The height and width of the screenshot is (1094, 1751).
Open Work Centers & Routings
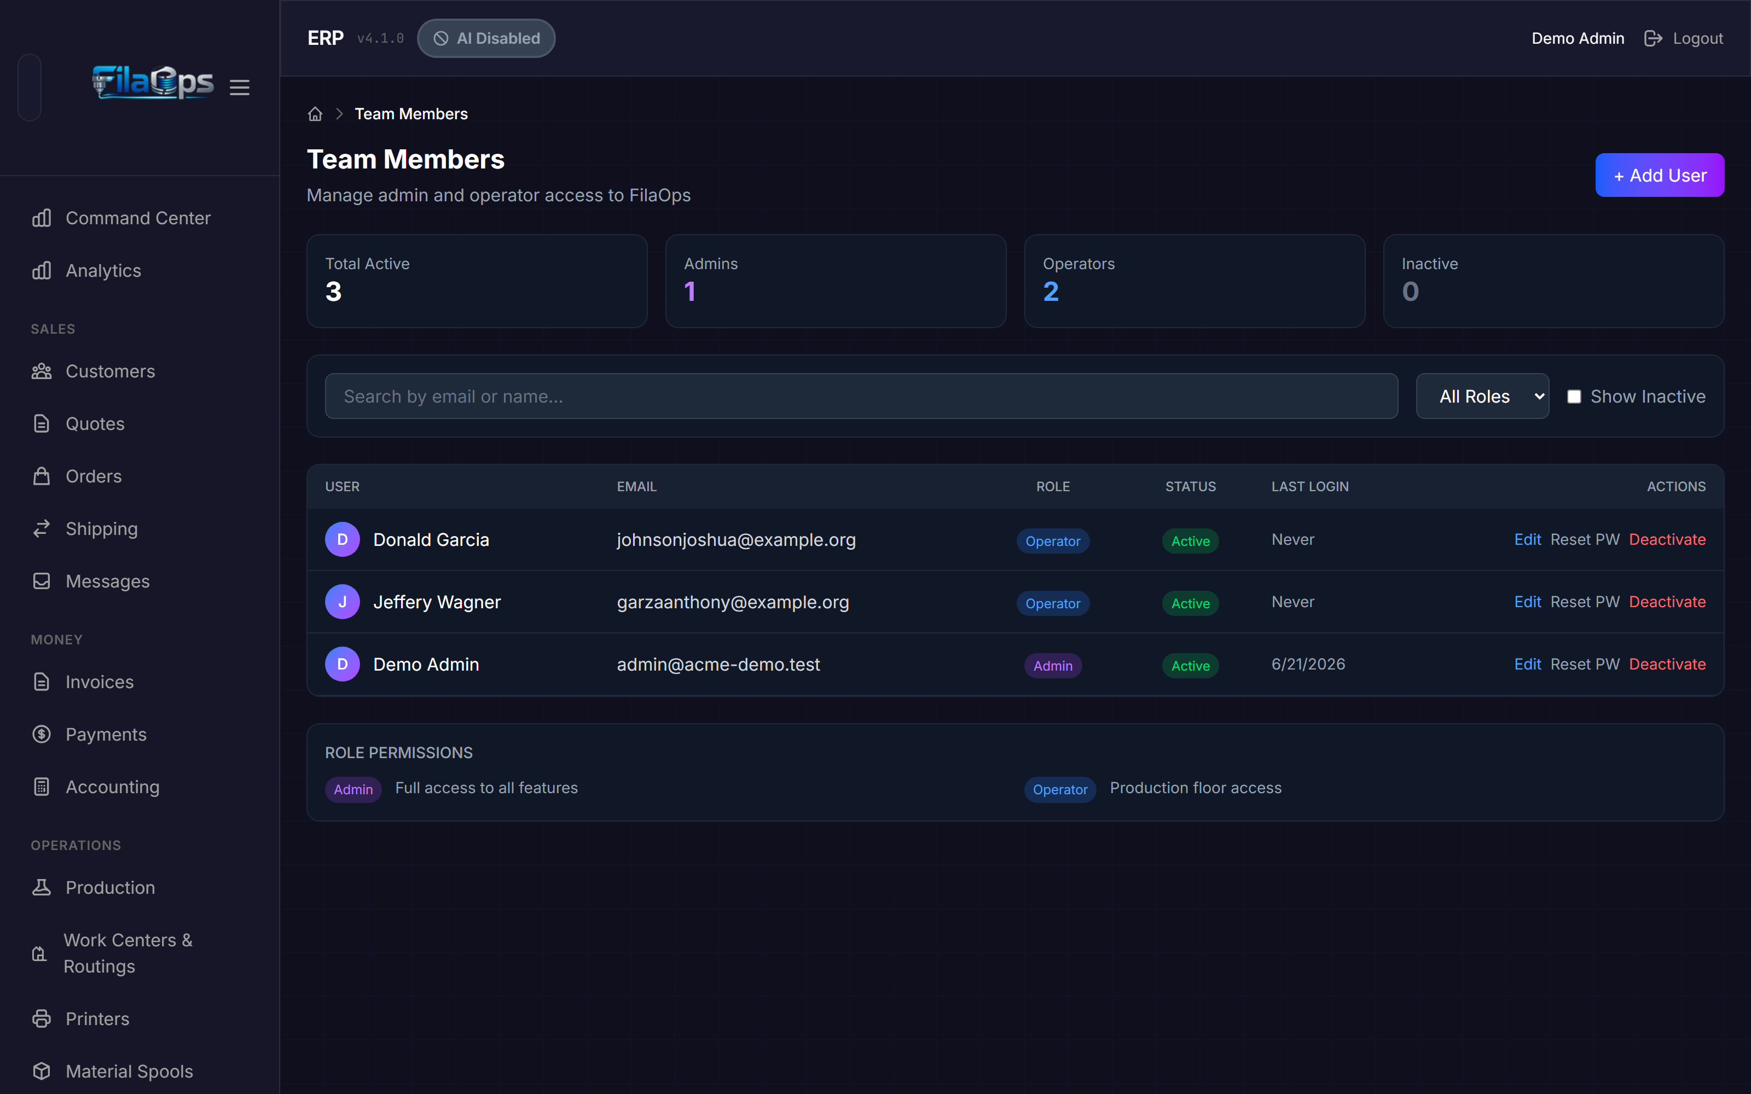pyautogui.click(x=140, y=953)
